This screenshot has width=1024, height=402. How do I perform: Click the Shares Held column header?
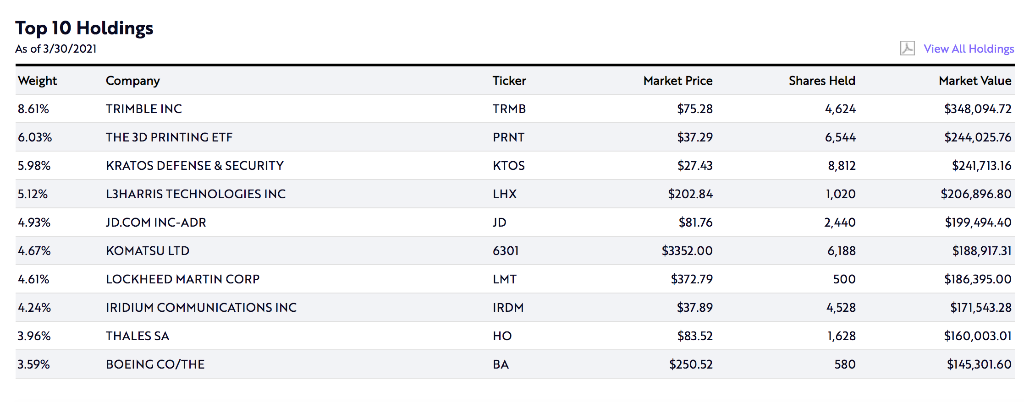pyautogui.click(x=822, y=81)
